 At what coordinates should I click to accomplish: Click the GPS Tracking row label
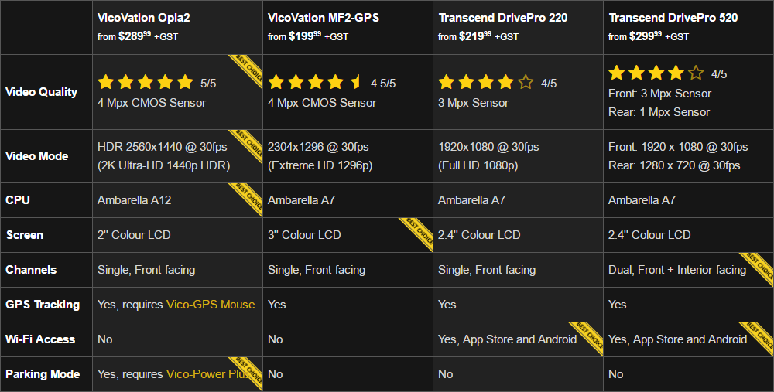point(43,305)
